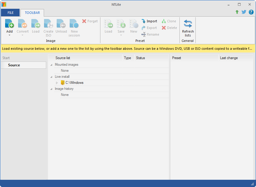
Task: Click Import preset
Action: (x=149, y=21)
